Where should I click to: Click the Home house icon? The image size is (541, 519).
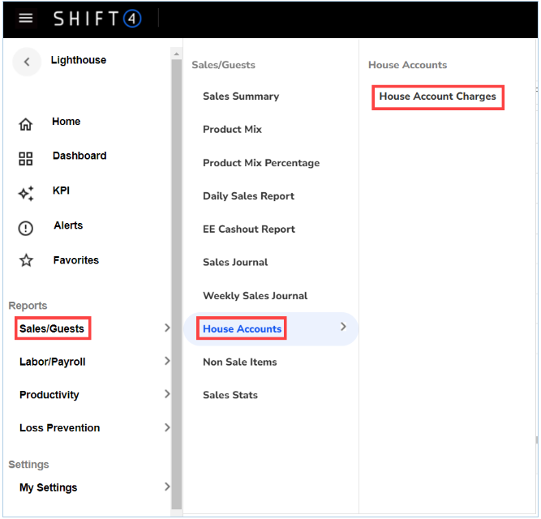pos(26,124)
